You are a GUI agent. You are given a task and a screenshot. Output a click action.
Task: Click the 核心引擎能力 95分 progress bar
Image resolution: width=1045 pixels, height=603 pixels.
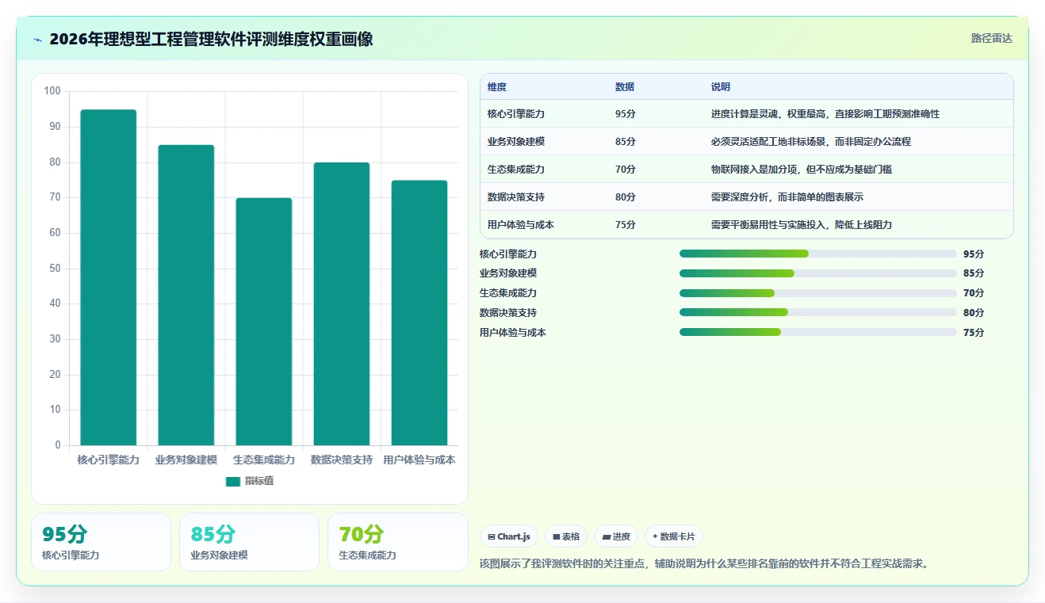[817, 254]
